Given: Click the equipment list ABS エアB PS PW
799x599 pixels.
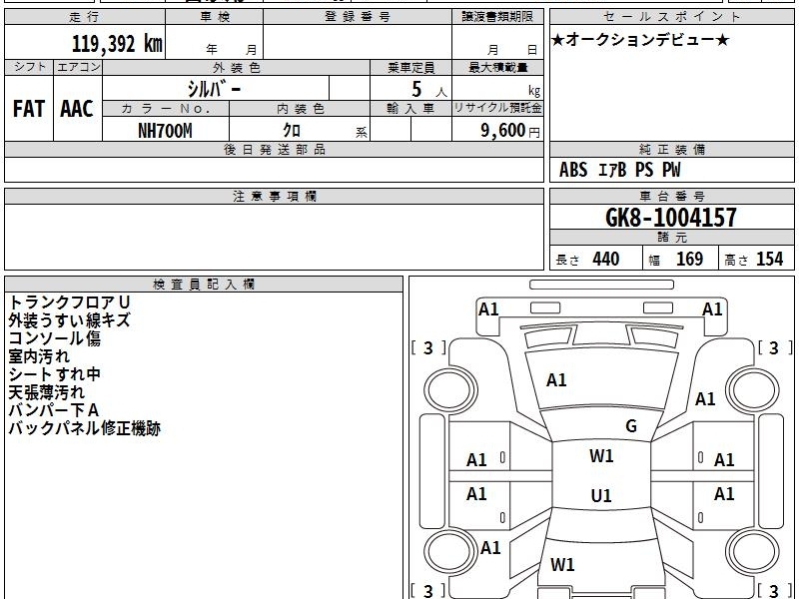Looking at the screenshot, I should (619, 170).
